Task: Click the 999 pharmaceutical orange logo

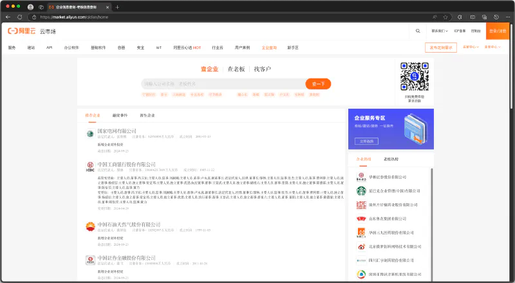Action: (361, 232)
